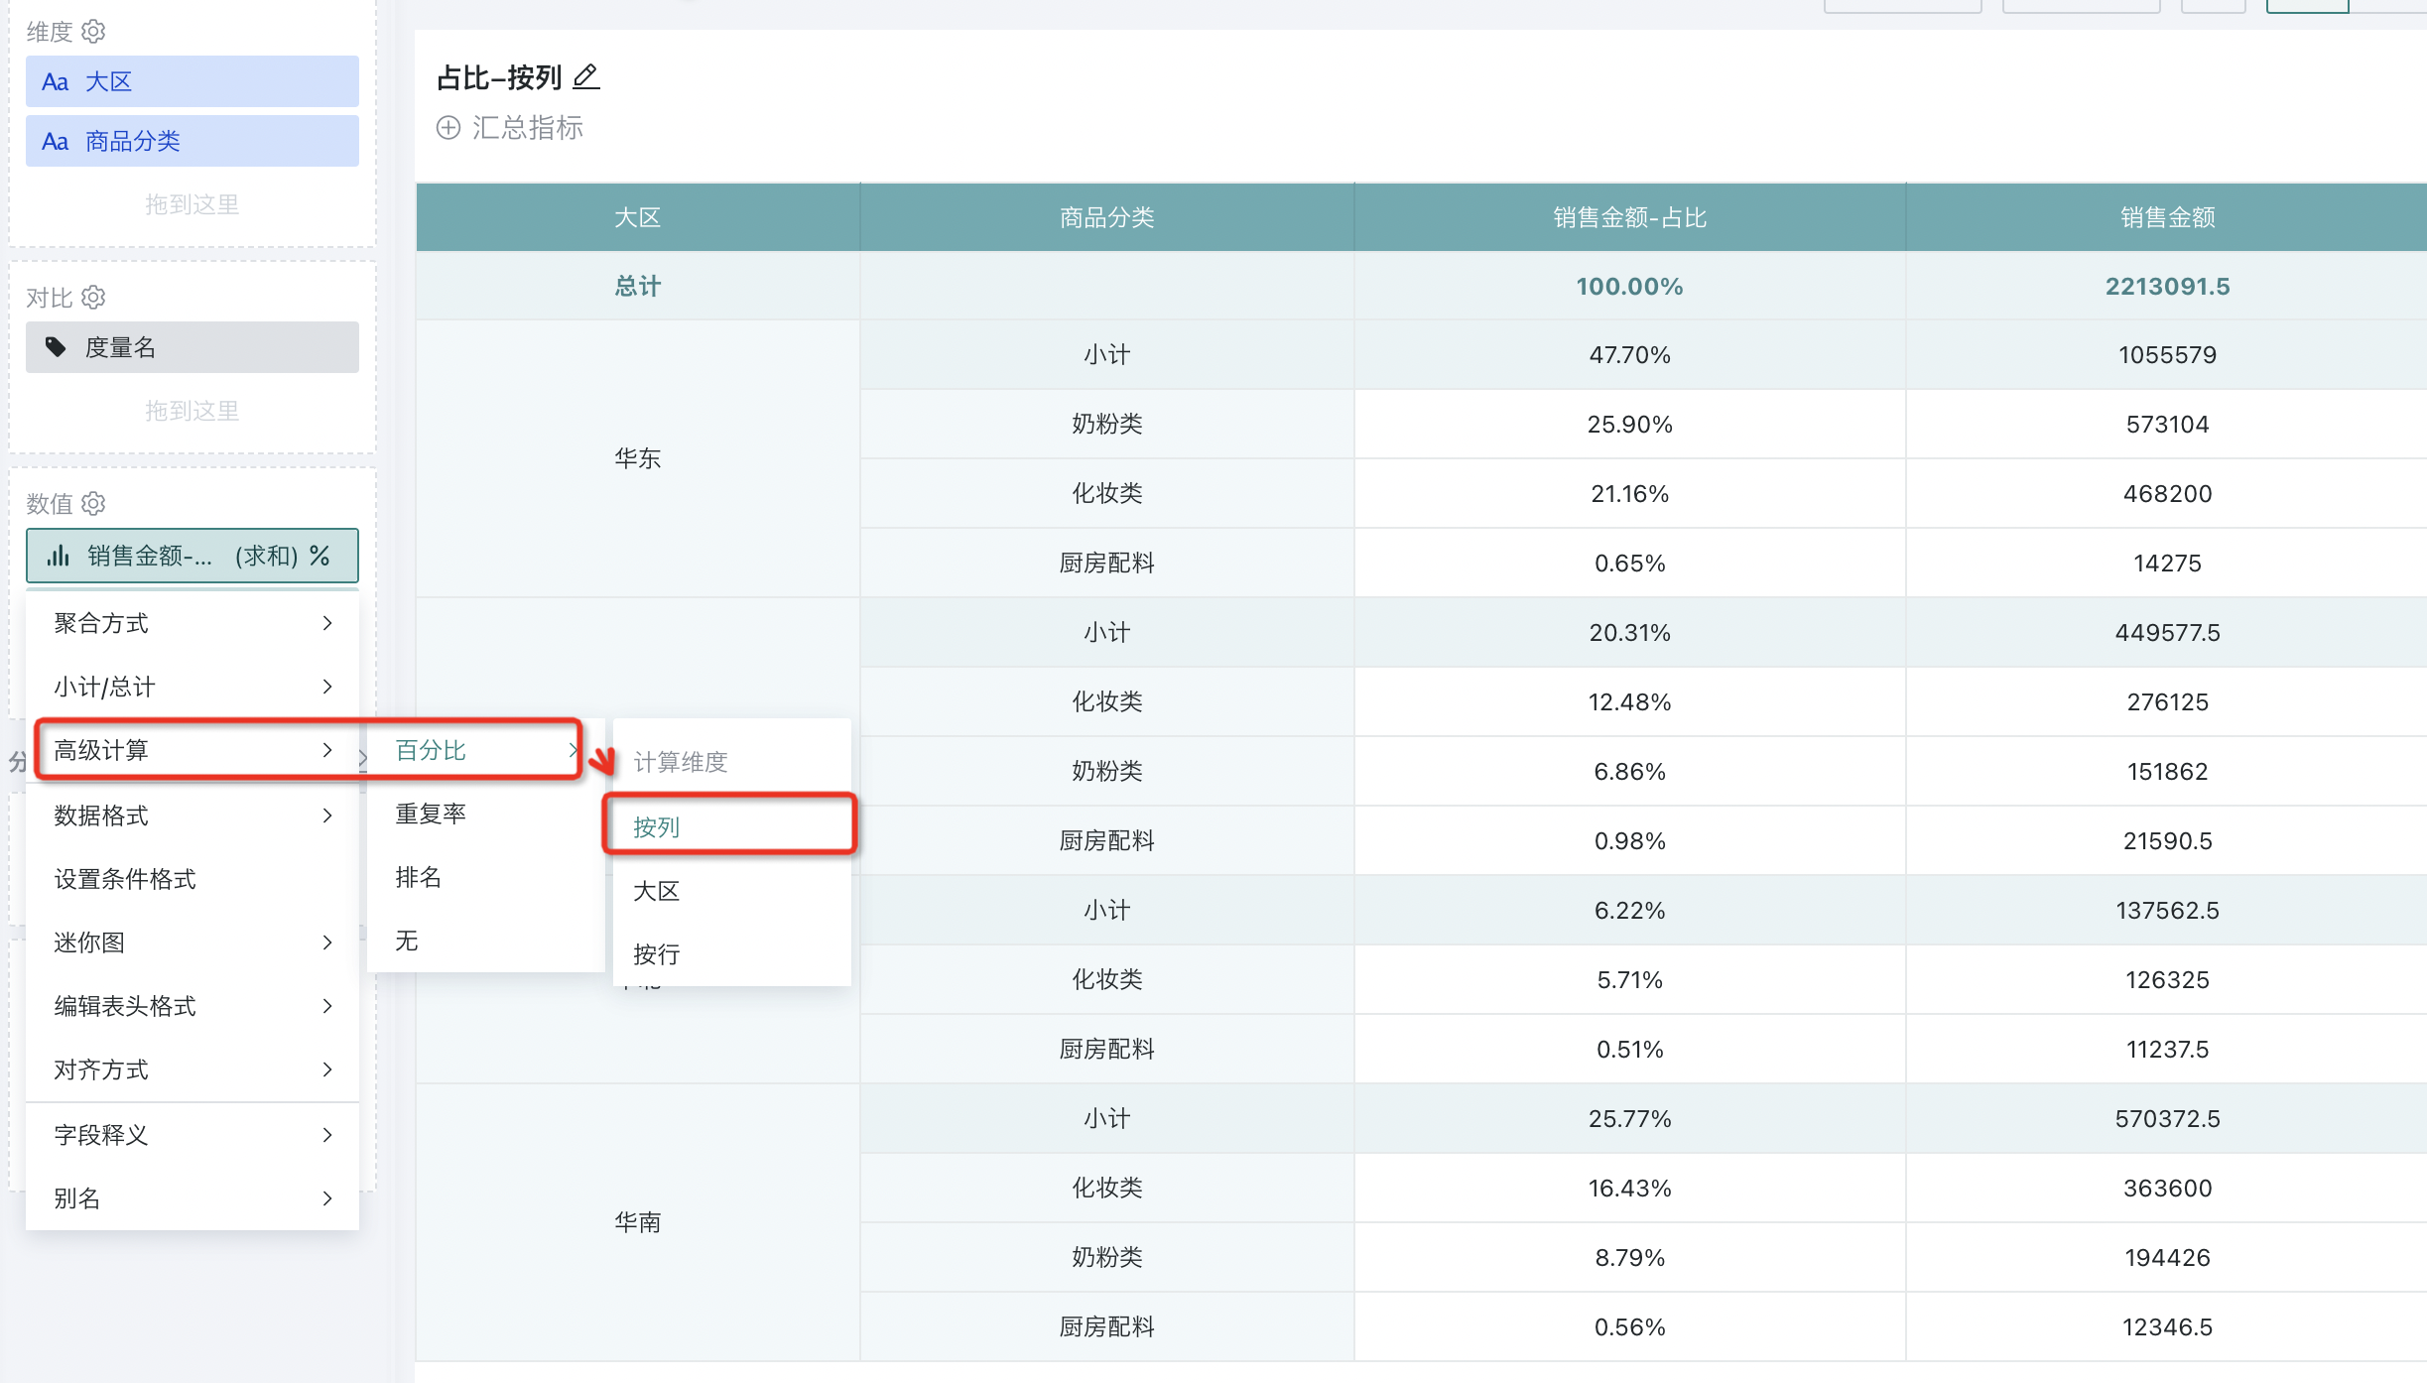Image resolution: width=2427 pixels, height=1383 pixels.
Task: Click the tag icon on 度量名
Action: click(x=56, y=347)
